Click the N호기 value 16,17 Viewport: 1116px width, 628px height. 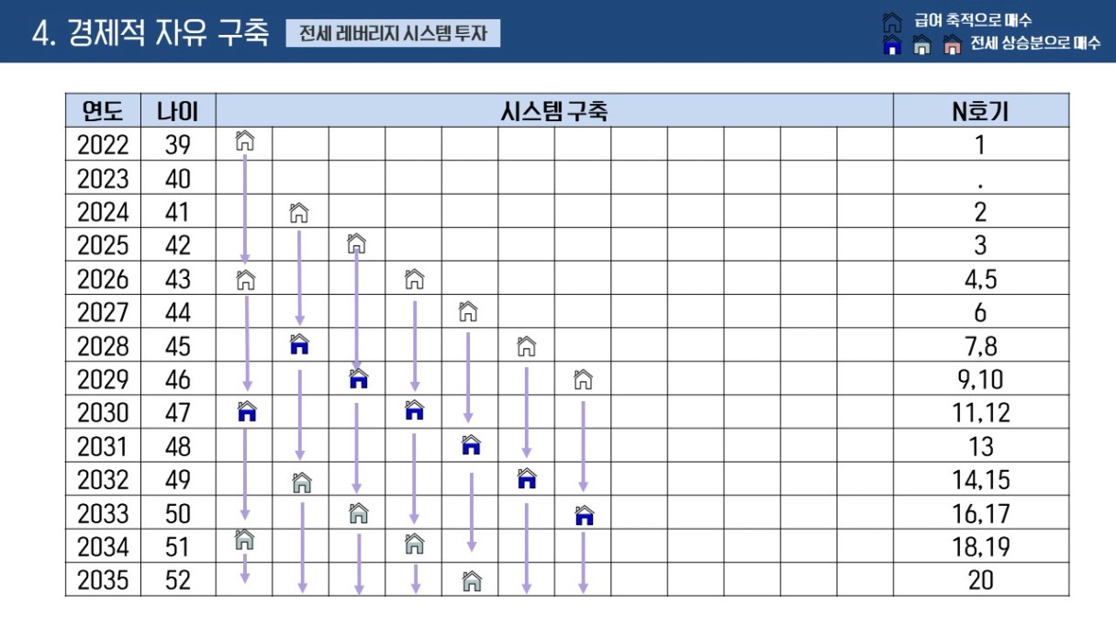tap(981, 513)
